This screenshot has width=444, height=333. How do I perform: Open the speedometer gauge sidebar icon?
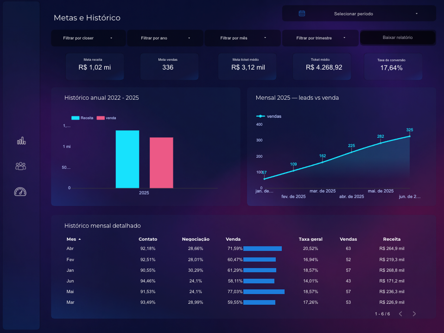pos(20,192)
